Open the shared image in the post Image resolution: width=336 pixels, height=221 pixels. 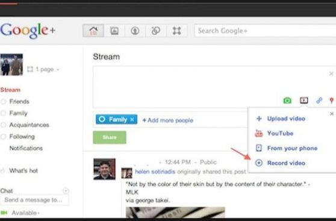175,212
